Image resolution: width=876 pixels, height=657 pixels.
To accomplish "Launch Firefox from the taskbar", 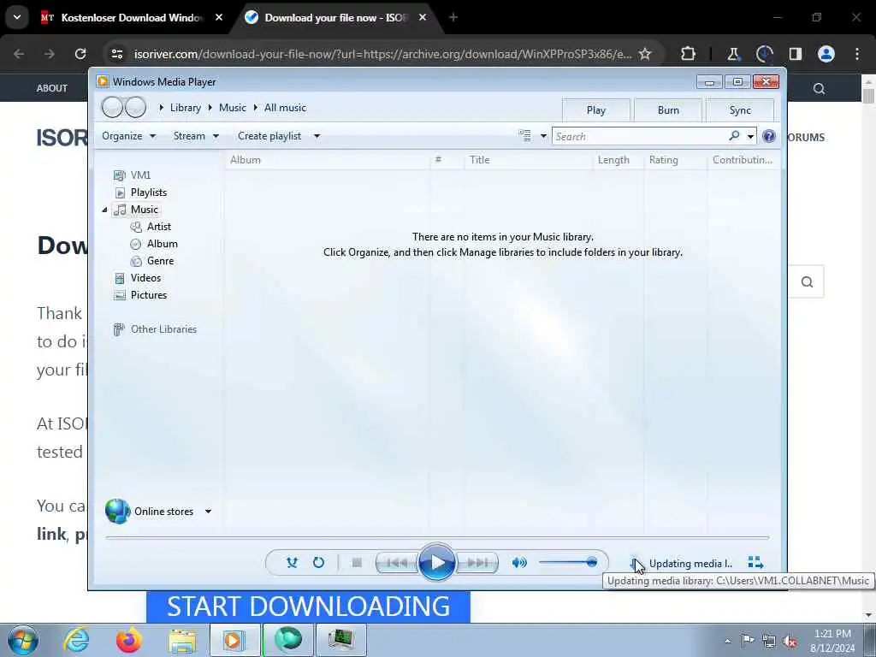I will tap(129, 640).
